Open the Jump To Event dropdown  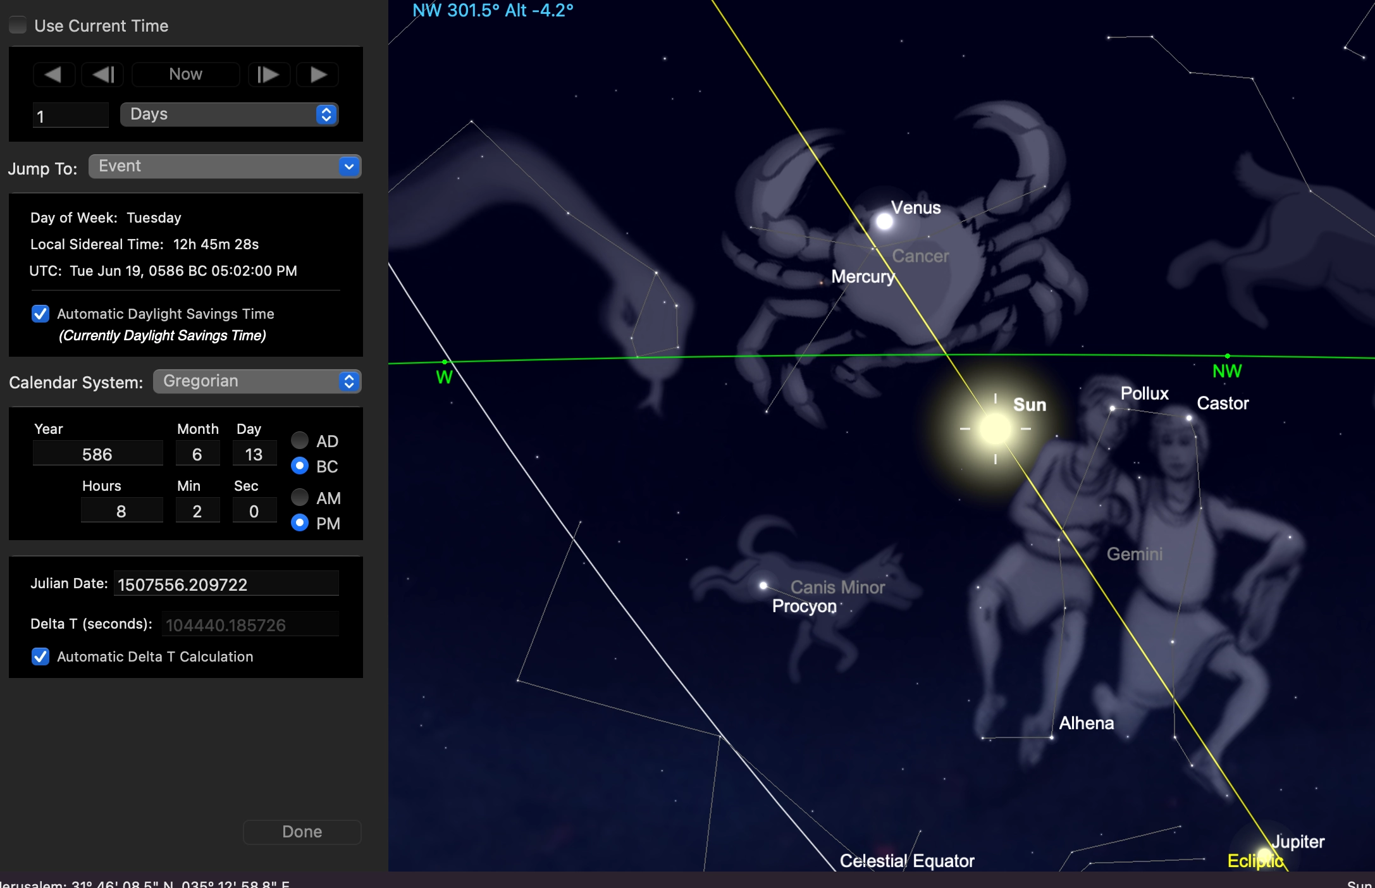click(225, 166)
